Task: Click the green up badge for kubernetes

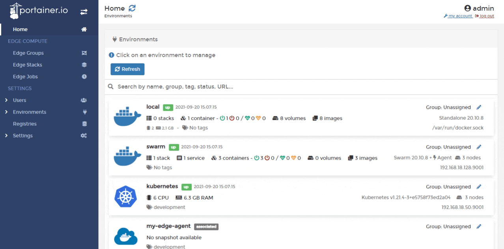Action: (187, 186)
